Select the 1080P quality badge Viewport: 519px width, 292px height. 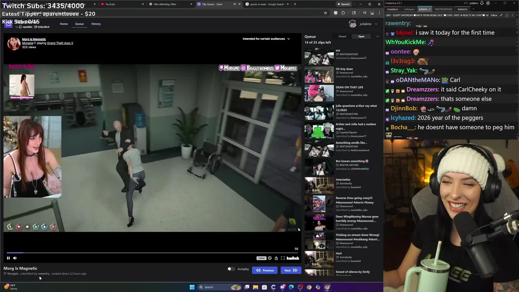point(261,258)
